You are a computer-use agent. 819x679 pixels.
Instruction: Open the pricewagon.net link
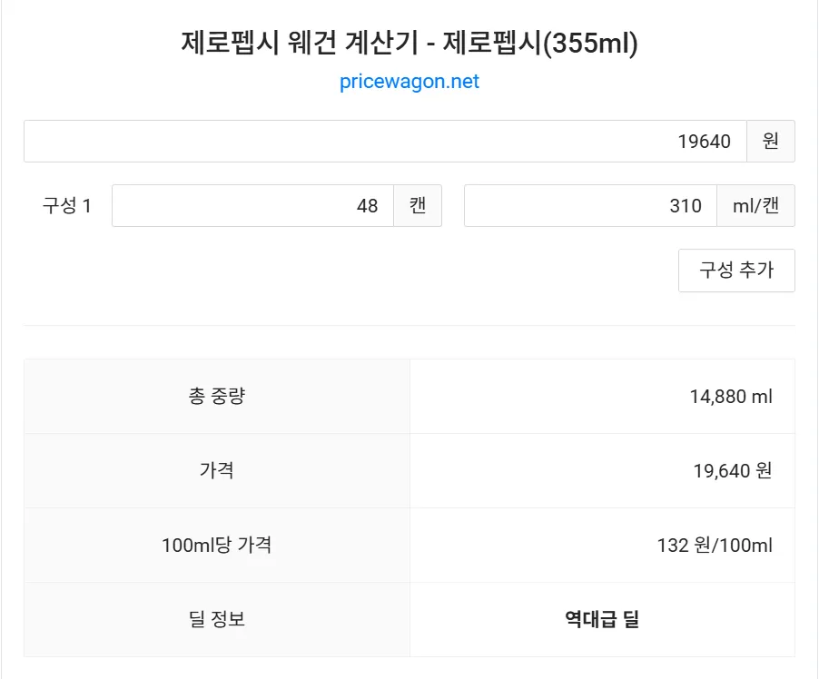(409, 82)
